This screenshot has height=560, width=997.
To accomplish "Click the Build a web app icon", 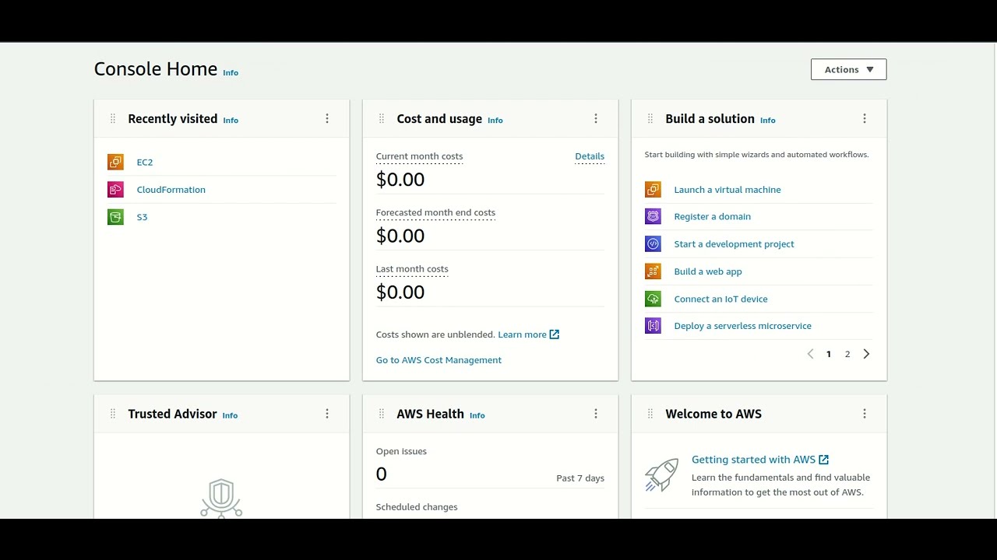I will point(653,271).
